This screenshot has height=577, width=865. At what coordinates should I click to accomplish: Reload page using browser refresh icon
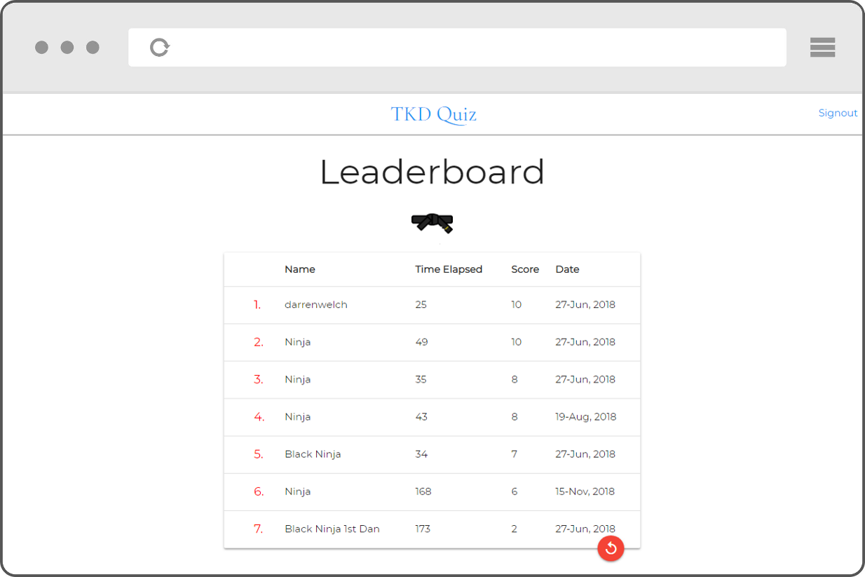(x=160, y=48)
